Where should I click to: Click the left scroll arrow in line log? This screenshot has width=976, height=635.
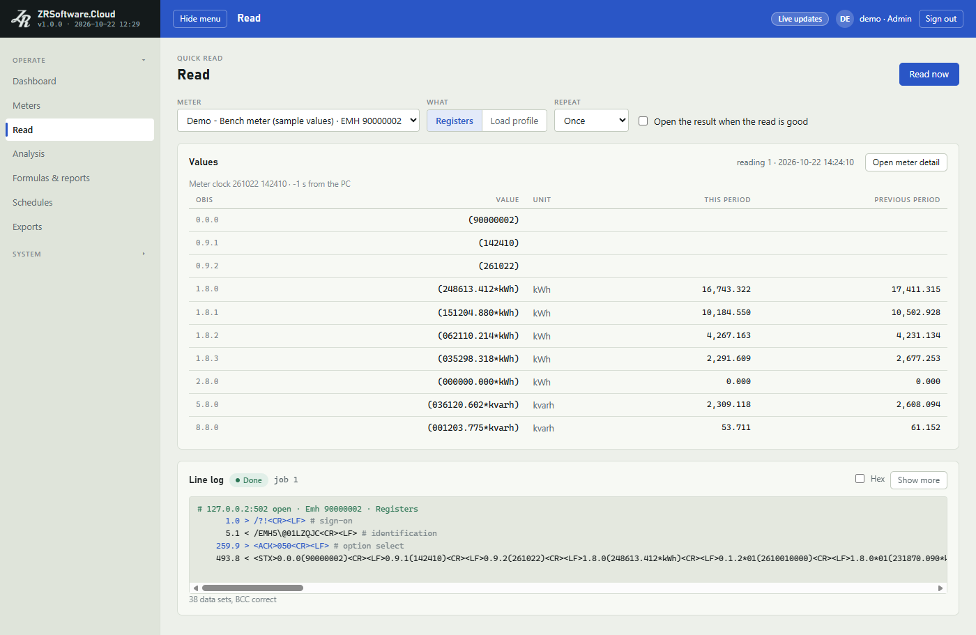[x=196, y=588]
